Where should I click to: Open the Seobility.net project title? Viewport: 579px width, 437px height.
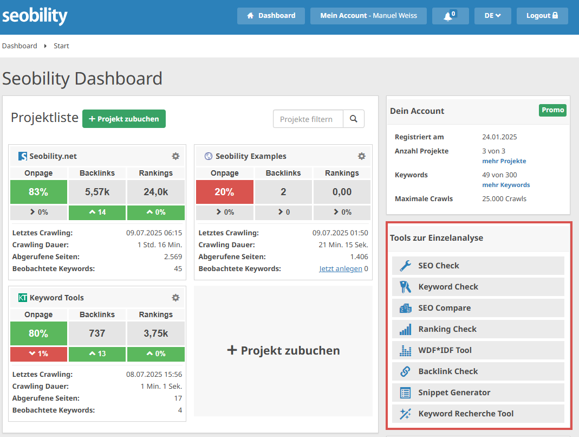53,156
